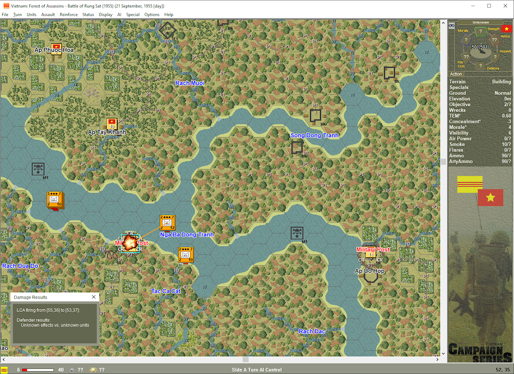Click the Unknown unit name header

[480, 22]
